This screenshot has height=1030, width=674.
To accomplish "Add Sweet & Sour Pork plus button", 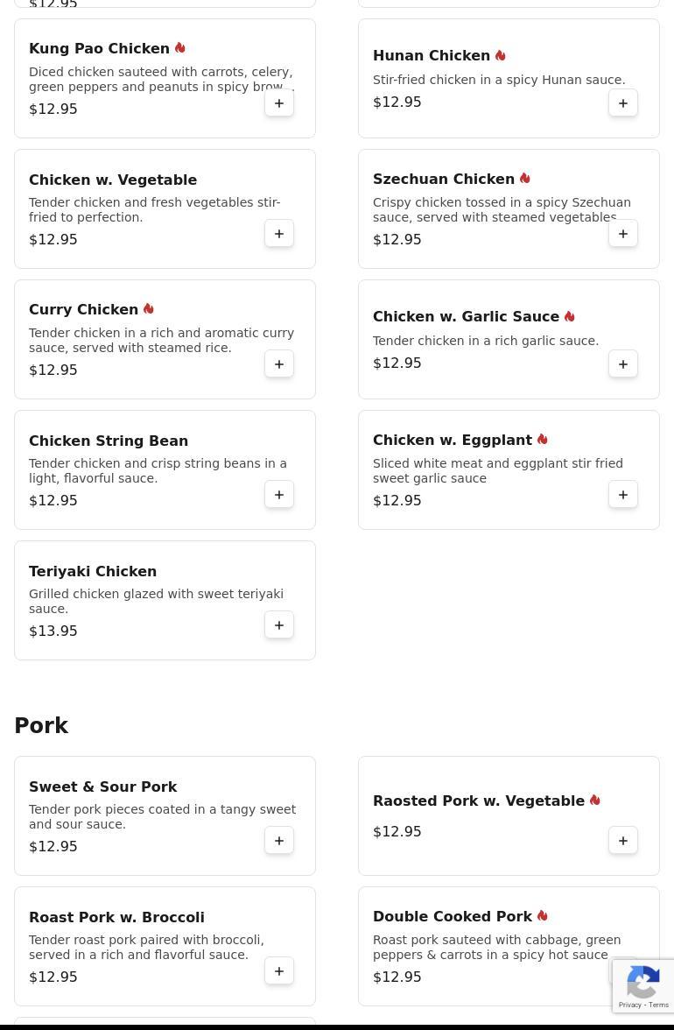I will 279,841.
